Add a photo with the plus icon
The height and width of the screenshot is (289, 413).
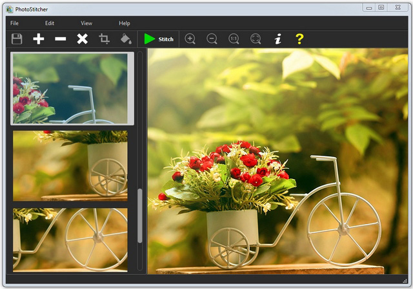[x=39, y=39]
